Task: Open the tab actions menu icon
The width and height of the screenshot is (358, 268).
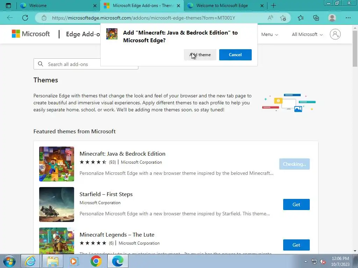Action: click(x=8, y=6)
